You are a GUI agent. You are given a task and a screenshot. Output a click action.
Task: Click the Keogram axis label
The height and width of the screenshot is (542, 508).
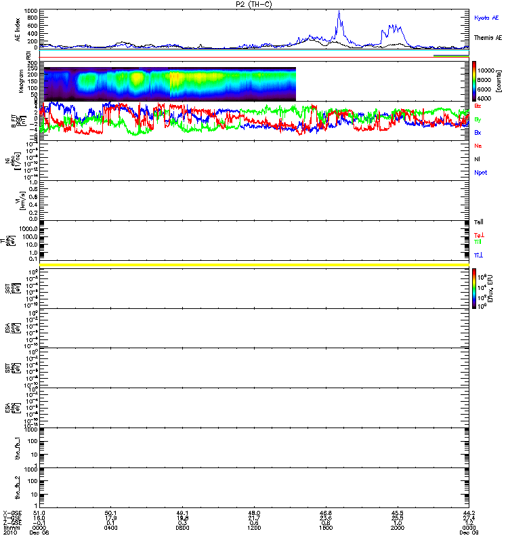pyautogui.click(x=21, y=81)
